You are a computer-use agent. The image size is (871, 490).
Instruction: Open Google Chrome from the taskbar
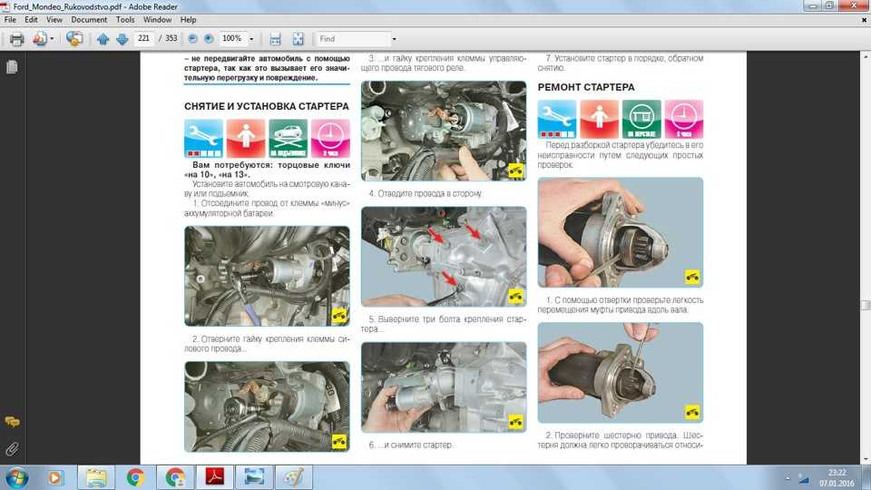[136, 476]
